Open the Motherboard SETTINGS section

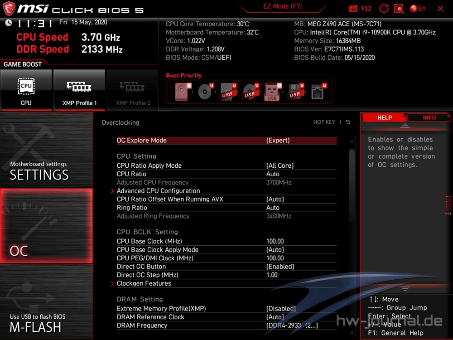pyautogui.click(x=46, y=150)
